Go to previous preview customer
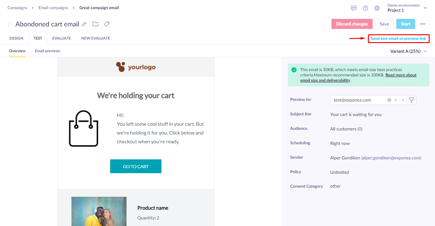435x226 pixels. pos(396,100)
